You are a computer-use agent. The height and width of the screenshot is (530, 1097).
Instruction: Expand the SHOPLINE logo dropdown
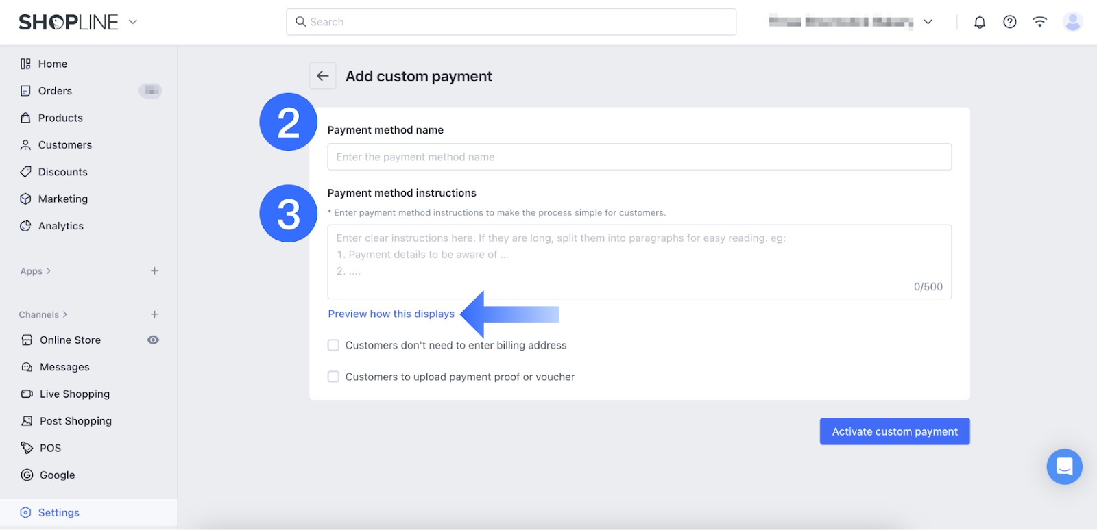click(x=133, y=22)
